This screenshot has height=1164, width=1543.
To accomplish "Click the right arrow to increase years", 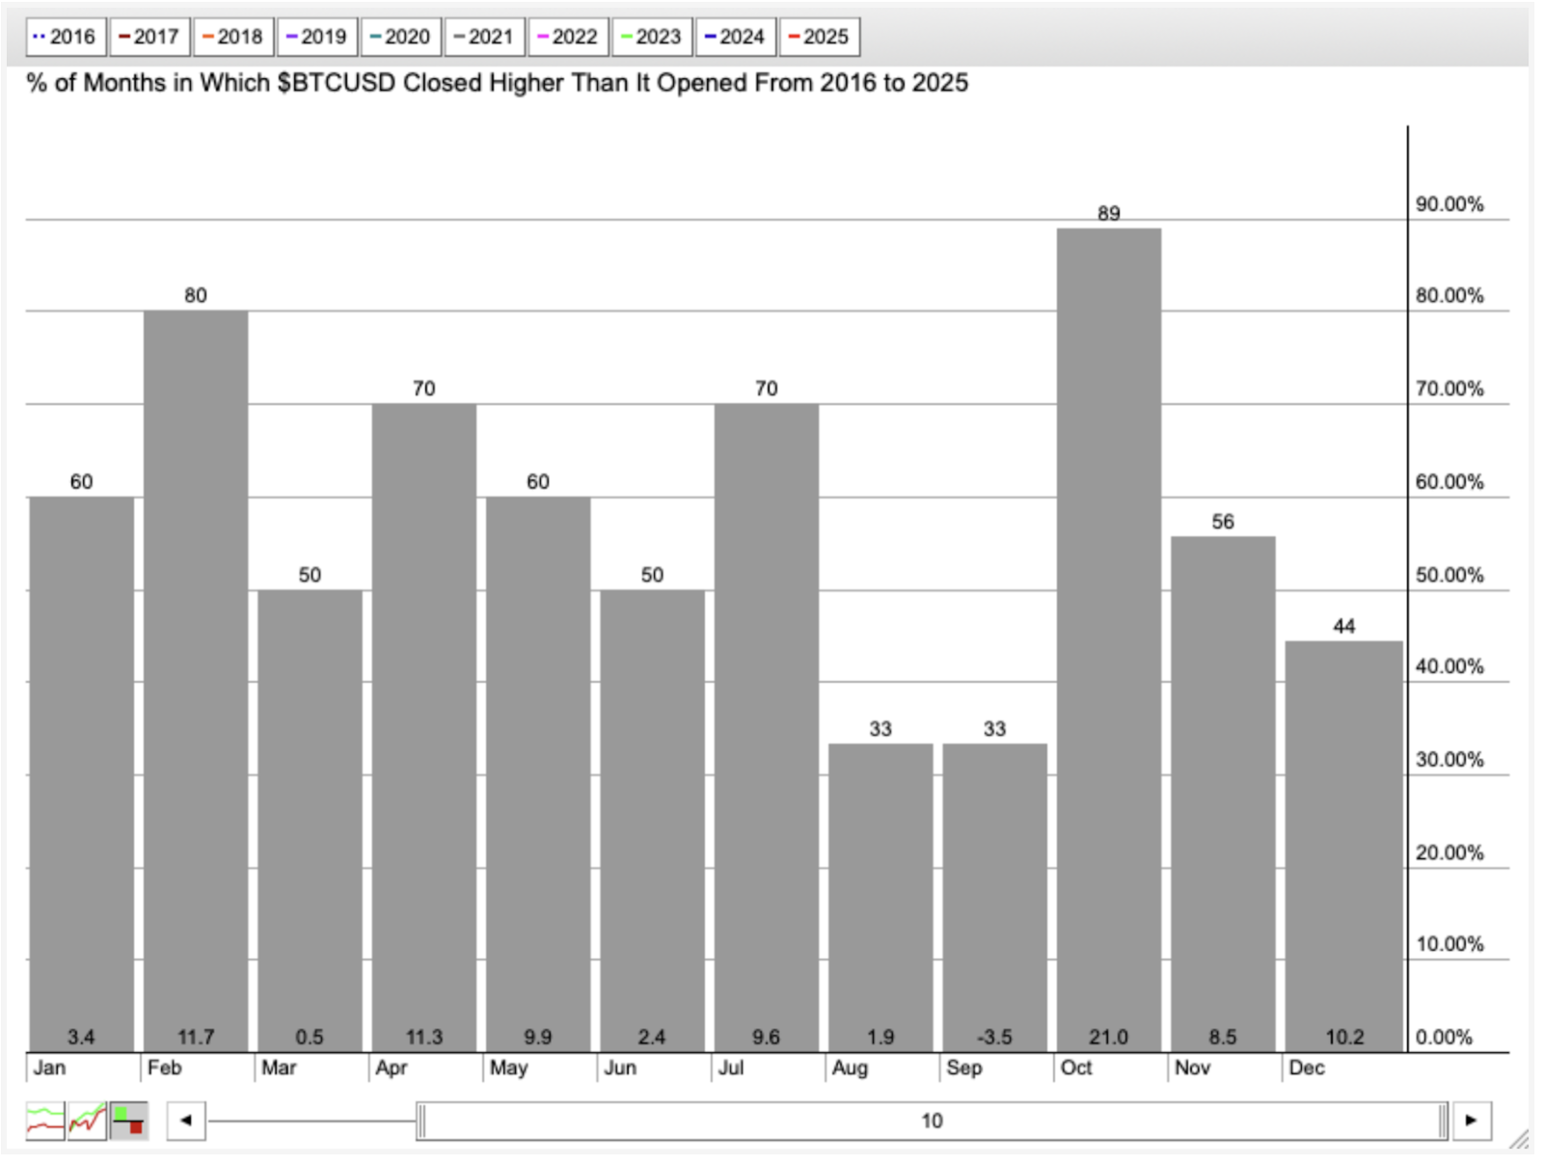I will point(1472,1121).
